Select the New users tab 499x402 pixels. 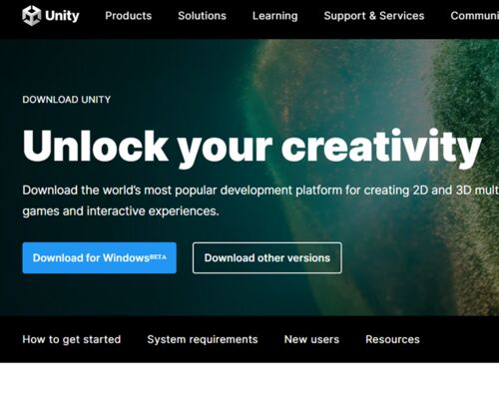tap(311, 339)
